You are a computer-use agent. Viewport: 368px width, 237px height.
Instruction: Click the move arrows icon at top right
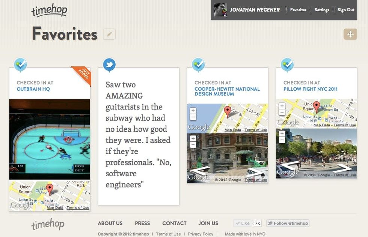coord(350,34)
